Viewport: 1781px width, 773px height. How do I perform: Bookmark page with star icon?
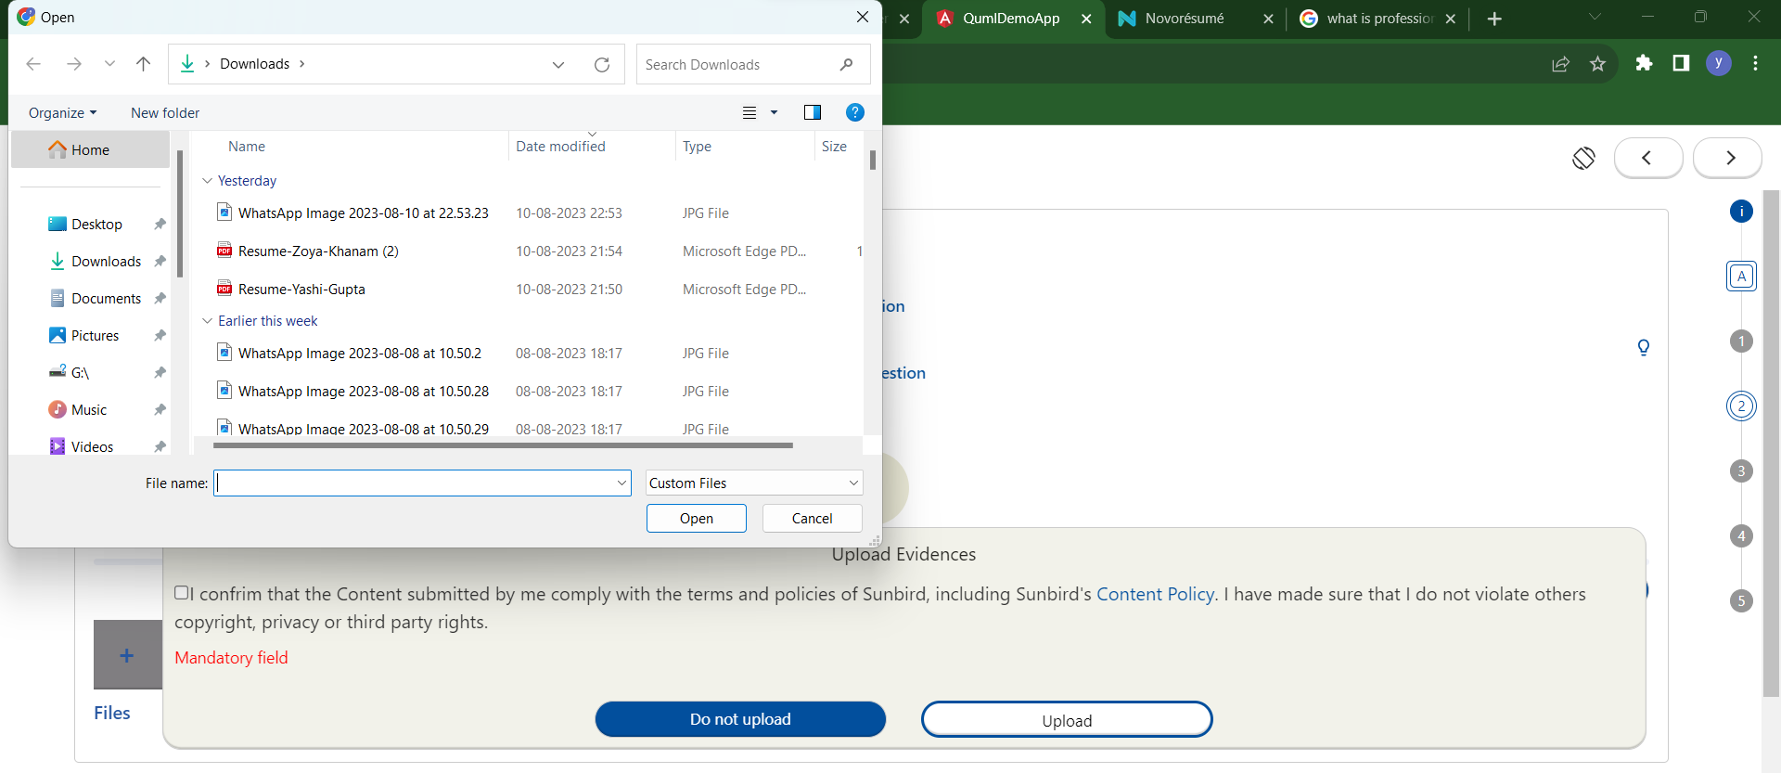(x=1597, y=63)
